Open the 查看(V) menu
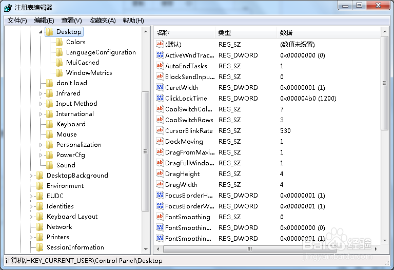The image size is (394, 270). pos(72,21)
